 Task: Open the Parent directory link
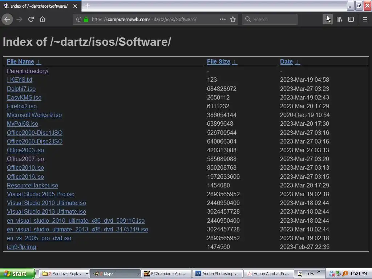pos(28,71)
